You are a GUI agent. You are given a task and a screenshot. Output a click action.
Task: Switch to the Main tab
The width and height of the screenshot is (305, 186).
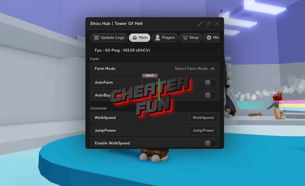pos(140,37)
